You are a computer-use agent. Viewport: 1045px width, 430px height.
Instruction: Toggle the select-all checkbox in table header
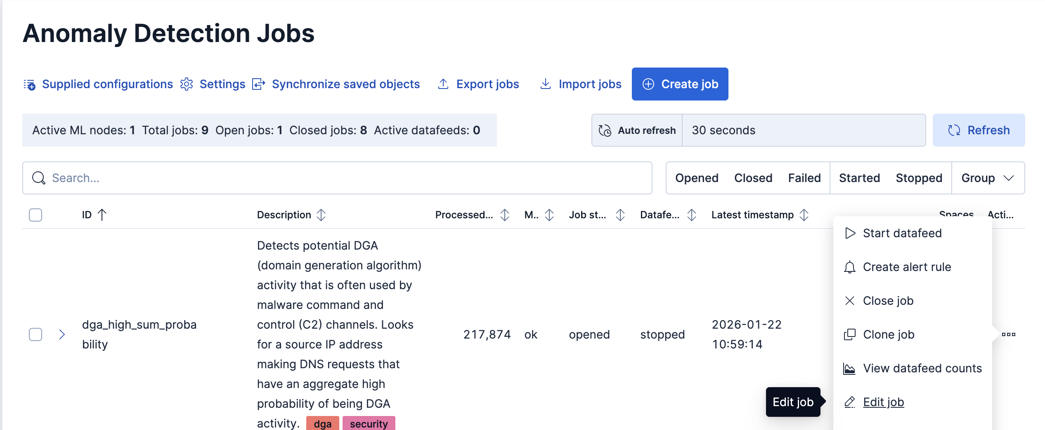point(35,215)
